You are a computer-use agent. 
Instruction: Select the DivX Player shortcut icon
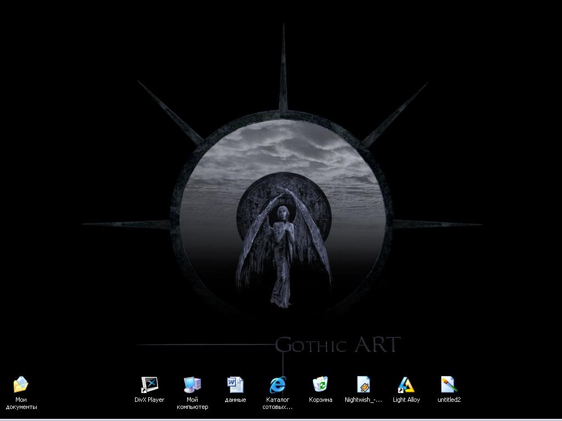149,385
